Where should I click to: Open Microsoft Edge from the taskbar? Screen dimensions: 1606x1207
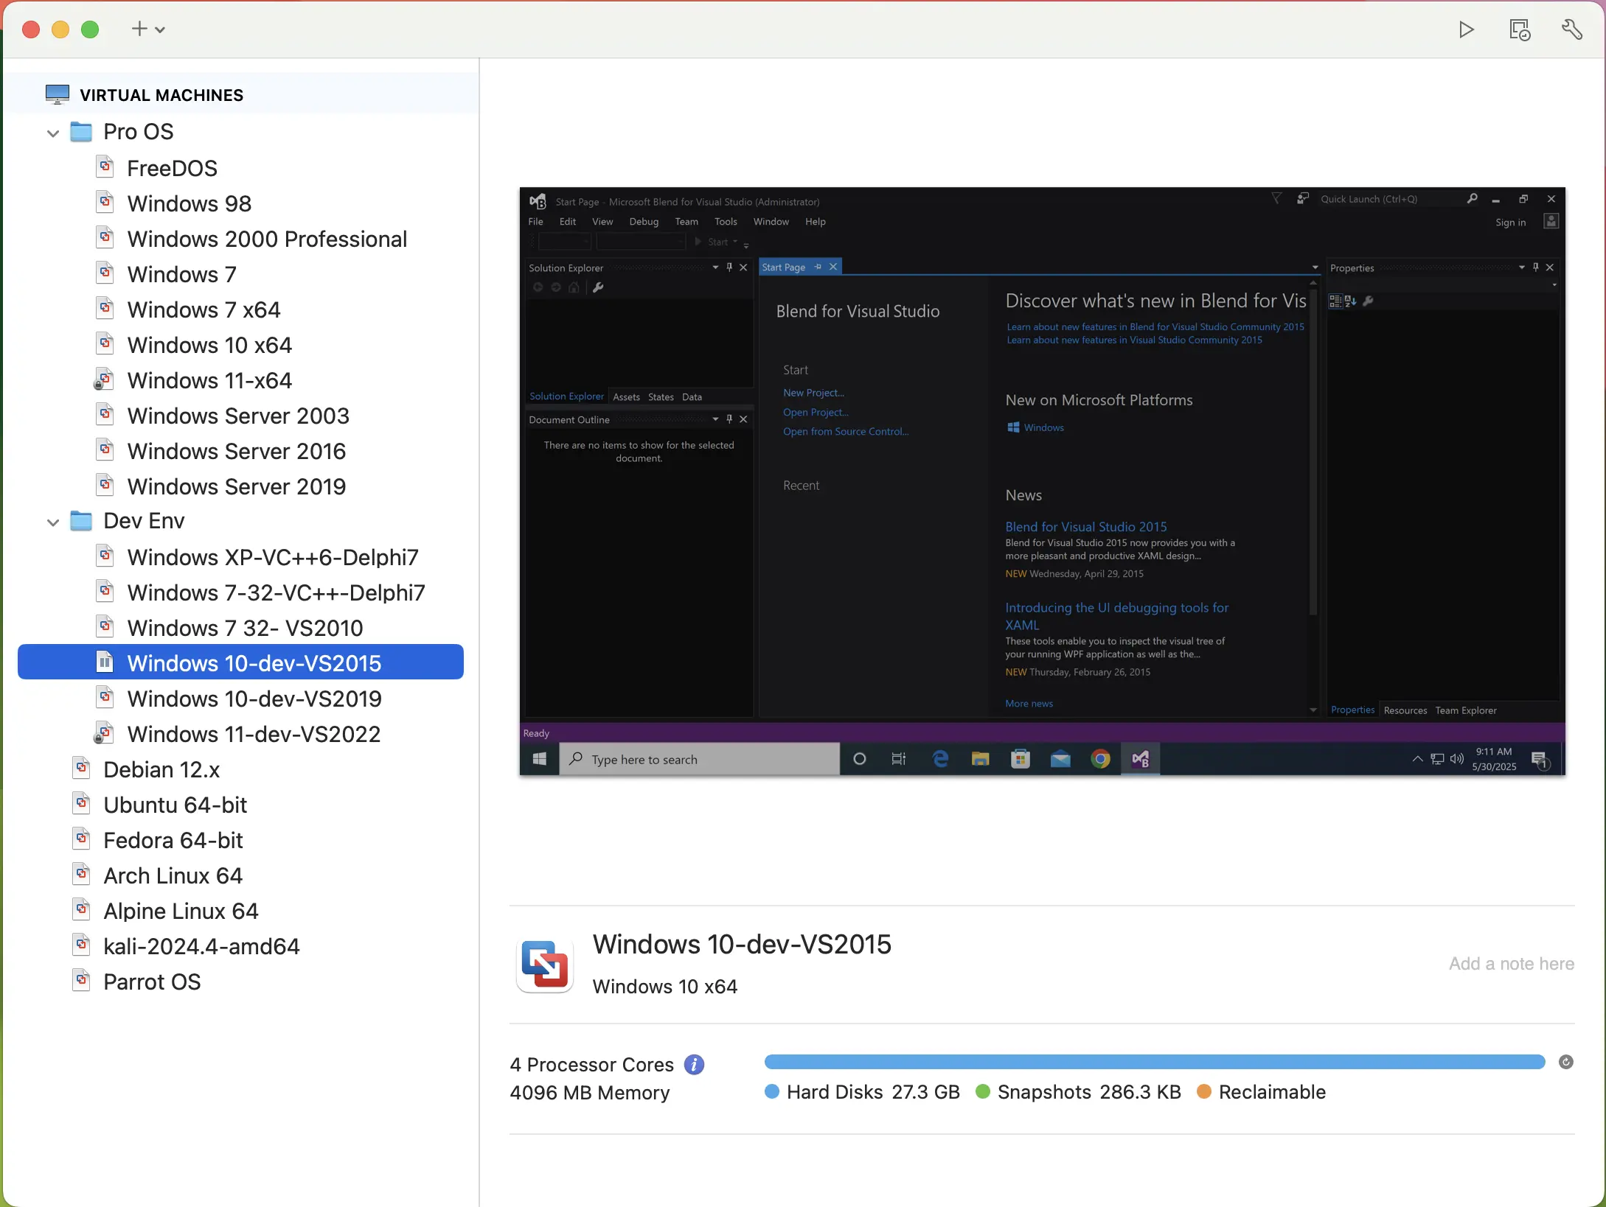coord(940,759)
